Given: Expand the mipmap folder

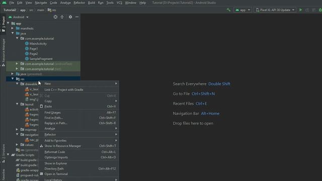Looking at the screenshot, I should tap(17, 130).
